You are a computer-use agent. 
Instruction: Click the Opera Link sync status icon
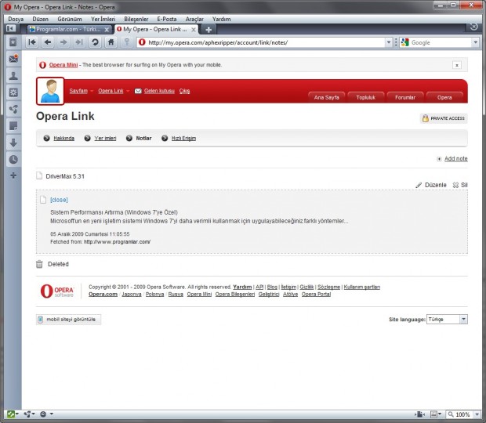click(x=13, y=414)
